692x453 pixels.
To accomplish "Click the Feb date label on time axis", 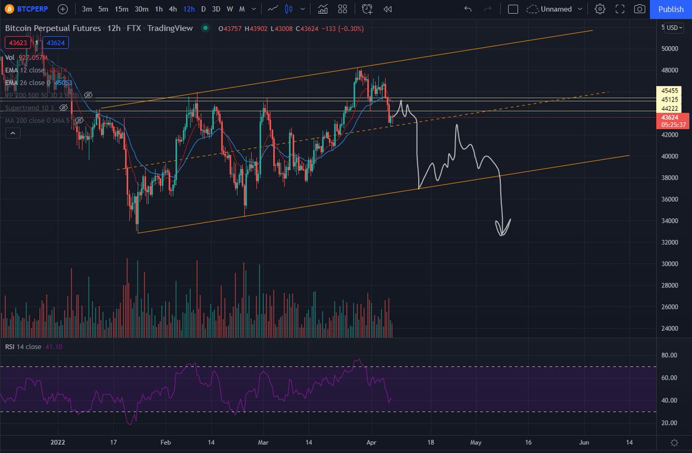I will click(166, 442).
